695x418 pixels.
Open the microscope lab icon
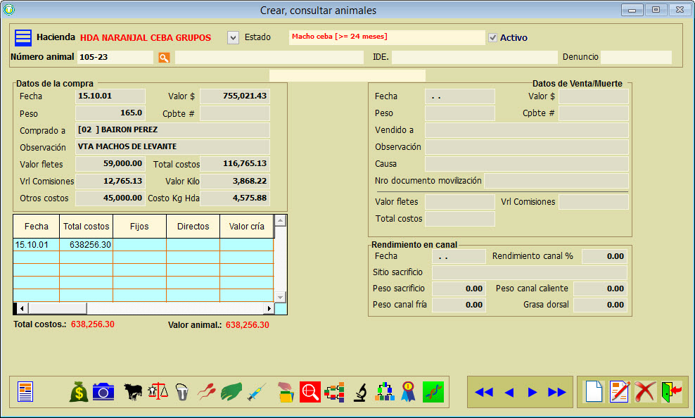coord(359,392)
